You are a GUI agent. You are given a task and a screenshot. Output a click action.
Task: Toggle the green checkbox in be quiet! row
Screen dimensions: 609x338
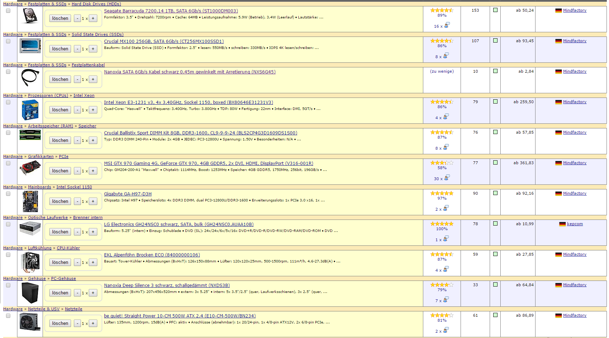tap(495, 315)
